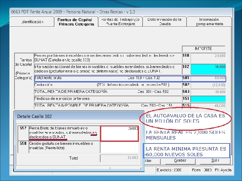The height and width of the screenshot is (181, 242).
Task: Click the 557 row number in detail dialog
Action: [x=23, y=128]
